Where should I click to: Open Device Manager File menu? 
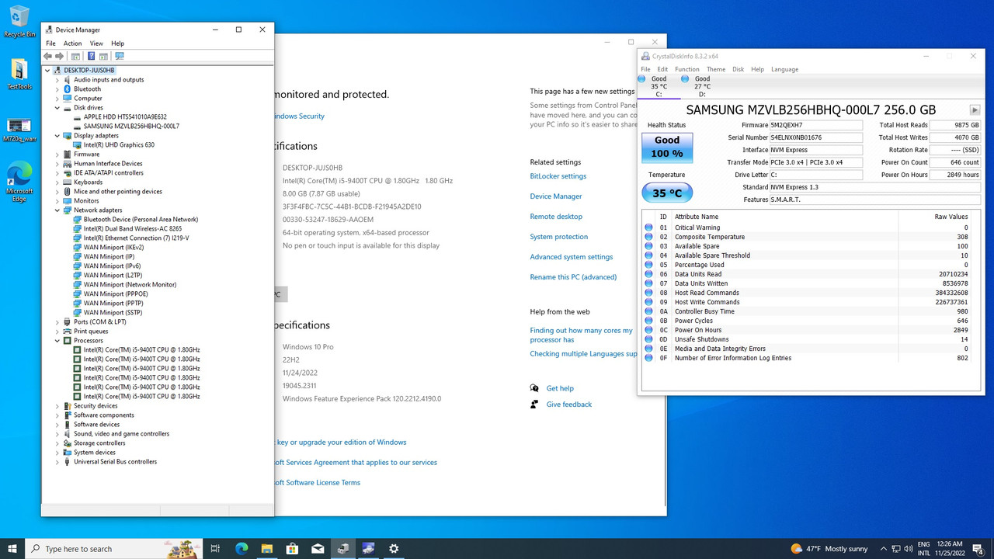pyautogui.click(x=50, y=43)
